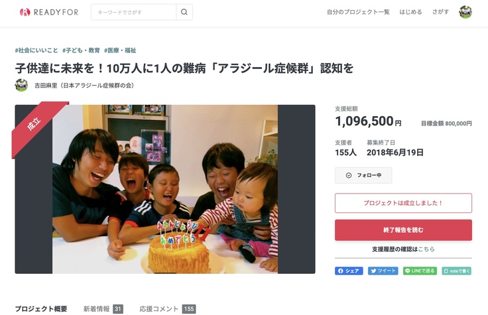Click はじめる in the top navigation
The image size is (488, 315).
tap(410, 12)
